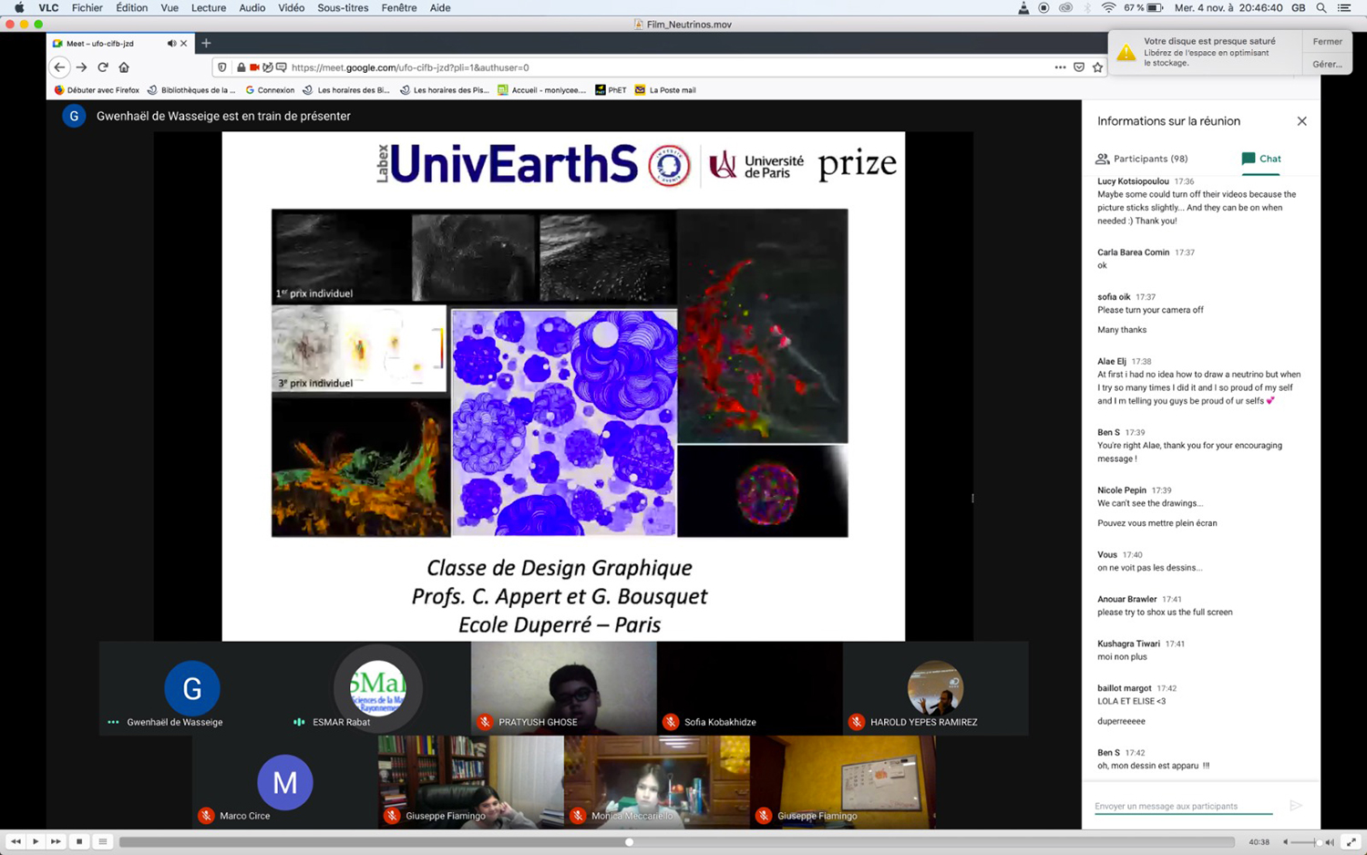Open Creative Cloud menu bar icon
Image resolution: width=1367 pixels, height=855 pixels.
[x=1065, y=7]
